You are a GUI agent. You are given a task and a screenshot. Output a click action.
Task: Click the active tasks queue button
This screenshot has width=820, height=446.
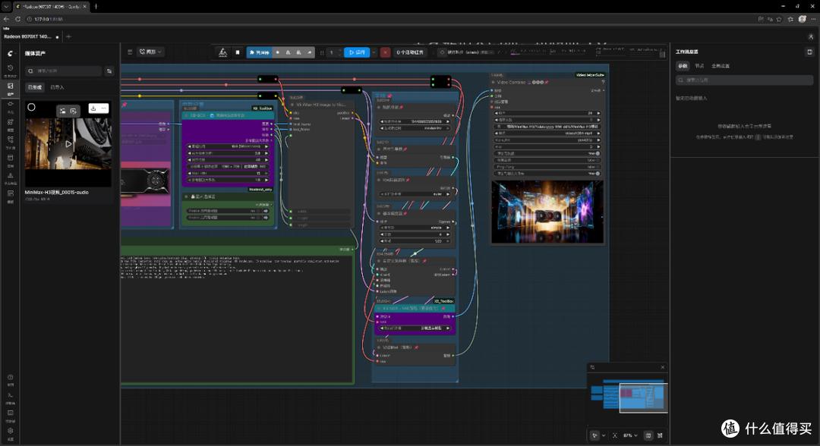pyautogui.click(x=409, y=52)
